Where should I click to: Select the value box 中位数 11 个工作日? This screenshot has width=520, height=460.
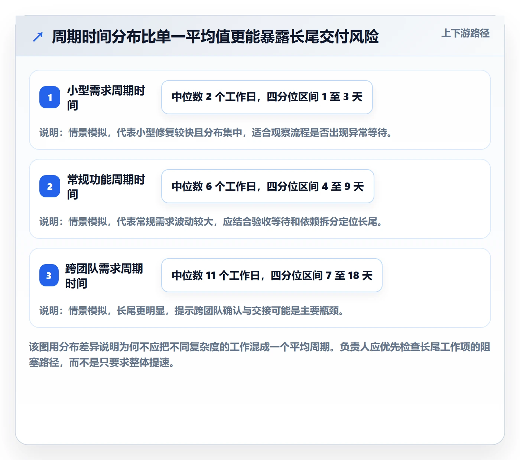tap(272, 275)
